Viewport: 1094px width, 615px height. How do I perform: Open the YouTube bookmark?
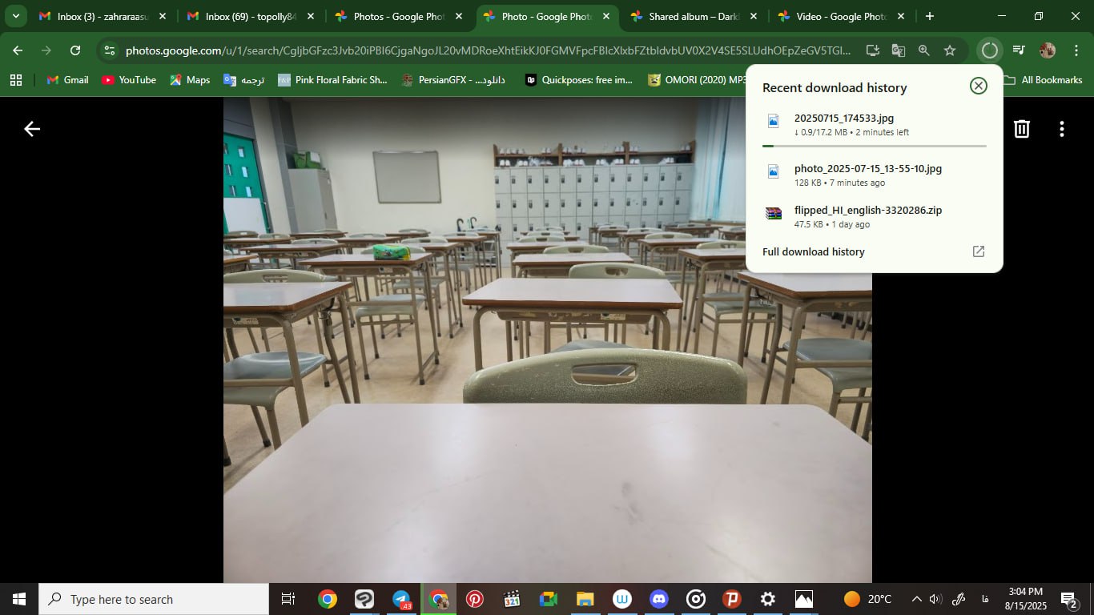pos(129,80)
